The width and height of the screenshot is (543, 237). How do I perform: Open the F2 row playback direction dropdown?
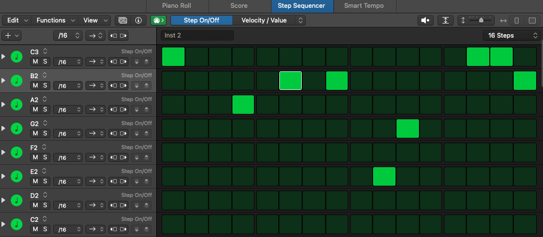95,157
